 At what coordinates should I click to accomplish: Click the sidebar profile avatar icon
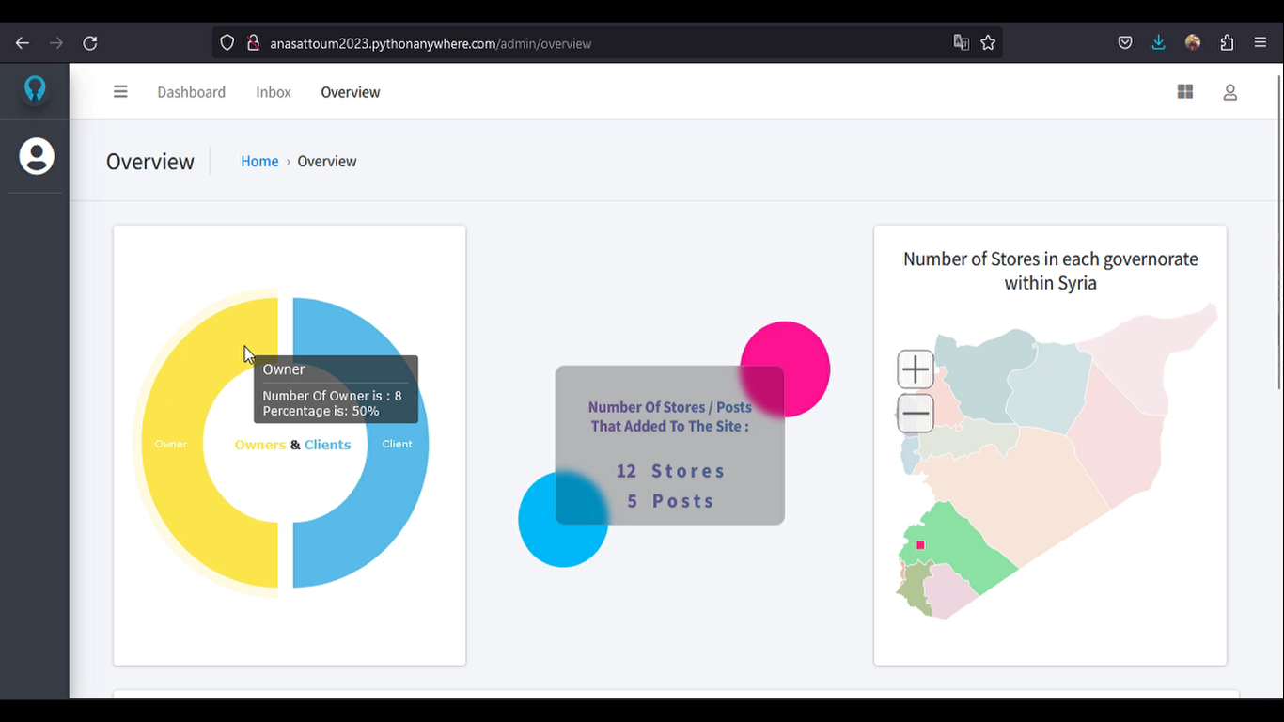(37, 156)
